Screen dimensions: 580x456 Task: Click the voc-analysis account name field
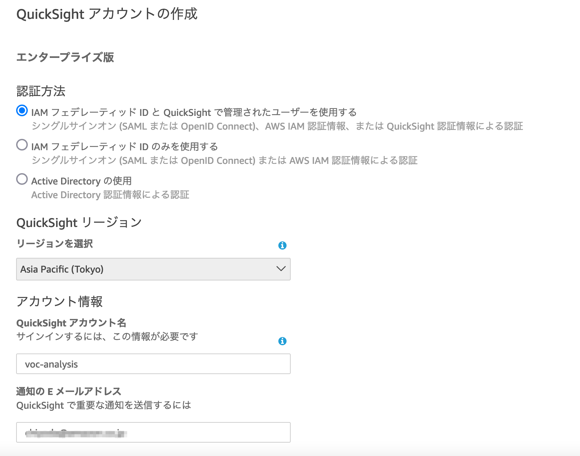[153, 364]
